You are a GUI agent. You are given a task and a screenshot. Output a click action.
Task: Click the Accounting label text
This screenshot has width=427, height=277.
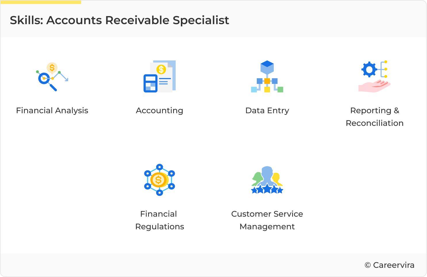160,111
